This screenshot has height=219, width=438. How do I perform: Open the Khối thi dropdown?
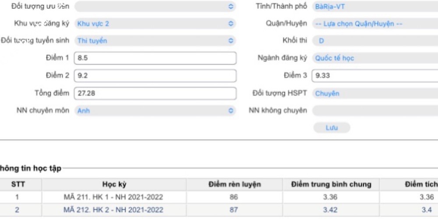[x=374, y=41]
